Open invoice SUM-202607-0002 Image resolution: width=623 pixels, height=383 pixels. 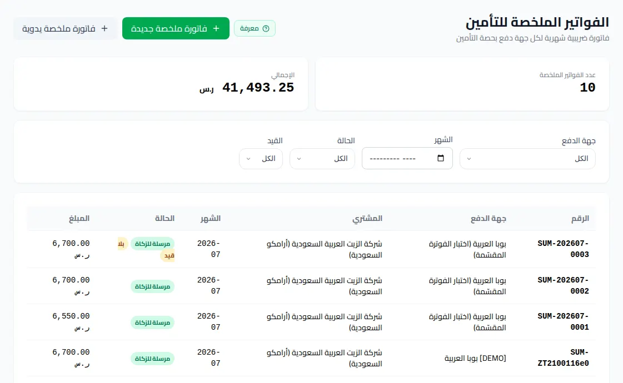563,285
